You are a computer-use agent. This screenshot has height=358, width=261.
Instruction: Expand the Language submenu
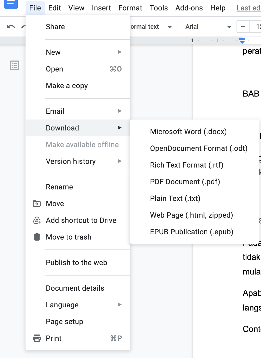point(78,305)
